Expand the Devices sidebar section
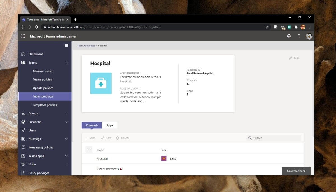The width and height of the screenshot is (336, 192). coord(66,113)
